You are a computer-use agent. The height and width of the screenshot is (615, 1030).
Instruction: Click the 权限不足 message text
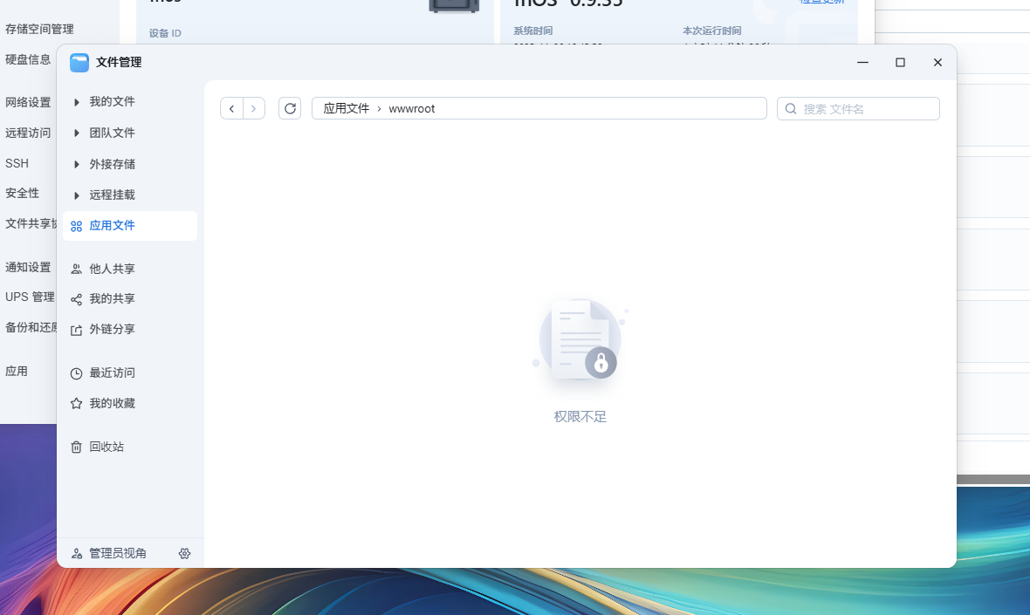[580, 417]
